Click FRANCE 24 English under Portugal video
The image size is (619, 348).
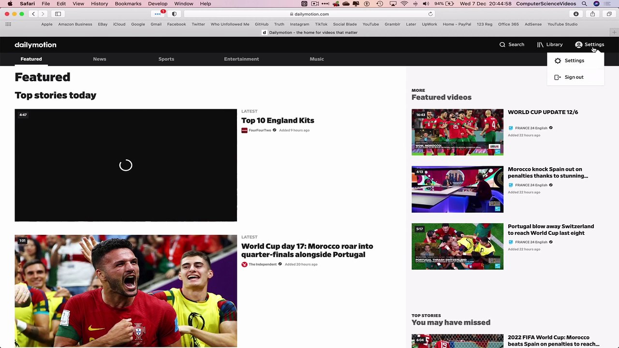tap(531, 242)
